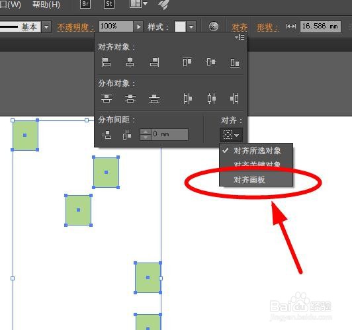Click the vertical align top icon

(187, 62)
